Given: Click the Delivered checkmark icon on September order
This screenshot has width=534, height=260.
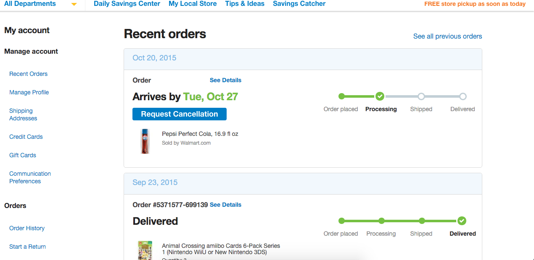Looking at the screenshot, I should point(462,221).
